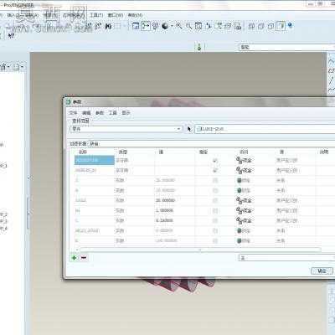Viewport: 335px width, 335px height.
Task: Open the 帮助(H) main menu
Action: (x=135, y=15)
